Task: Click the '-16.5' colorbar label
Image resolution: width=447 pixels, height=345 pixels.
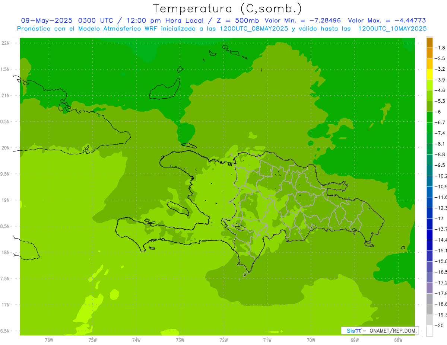Action: click(440, 272)
